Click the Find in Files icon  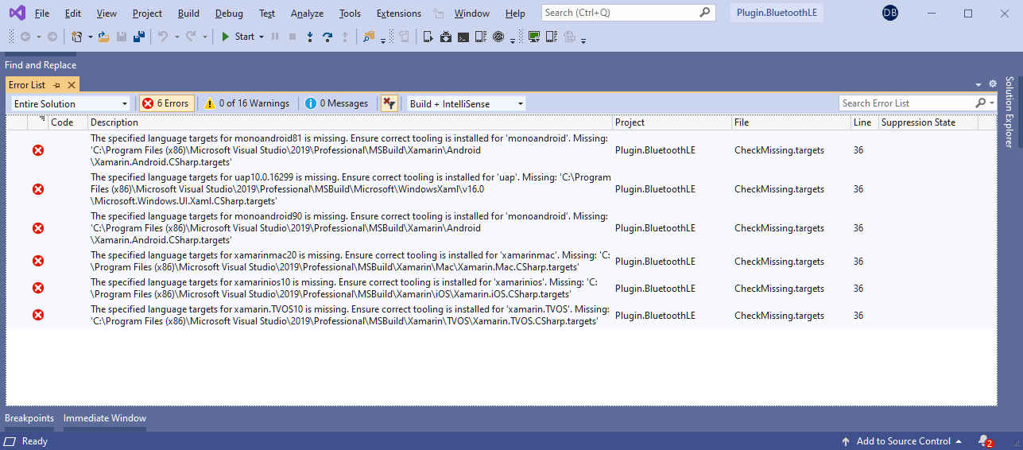pyautogui.click(x=369, y=37)
